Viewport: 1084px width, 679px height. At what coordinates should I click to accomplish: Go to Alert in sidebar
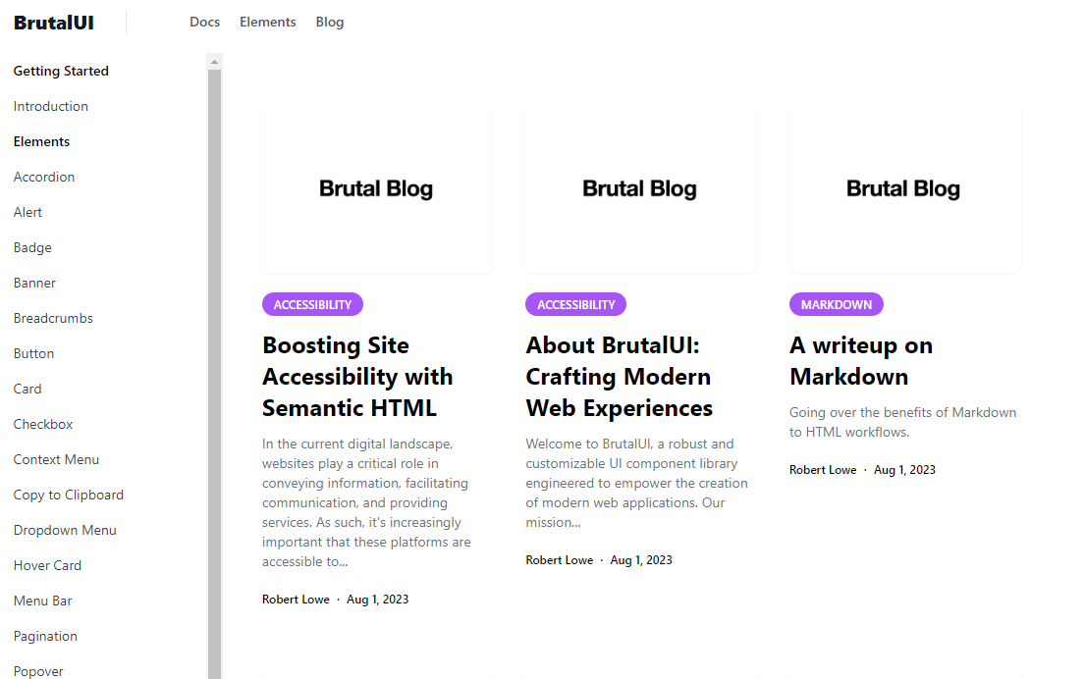click(x=27, y=212)
